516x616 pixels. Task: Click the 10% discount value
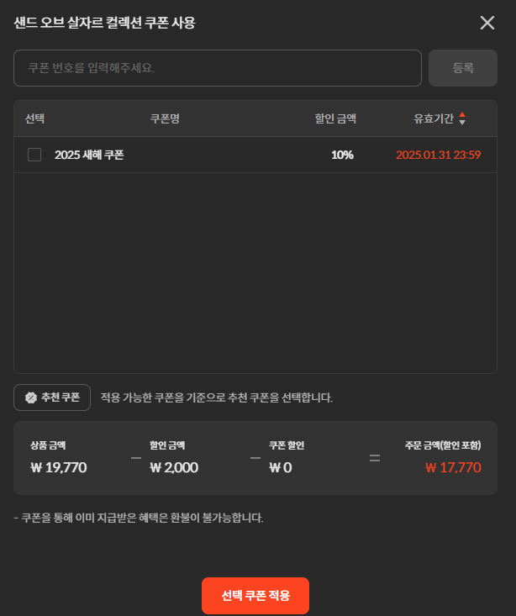[342, 155]
